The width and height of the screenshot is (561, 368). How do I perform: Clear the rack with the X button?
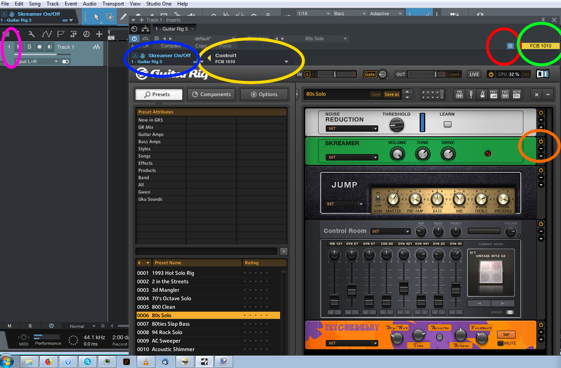(537, 95)
